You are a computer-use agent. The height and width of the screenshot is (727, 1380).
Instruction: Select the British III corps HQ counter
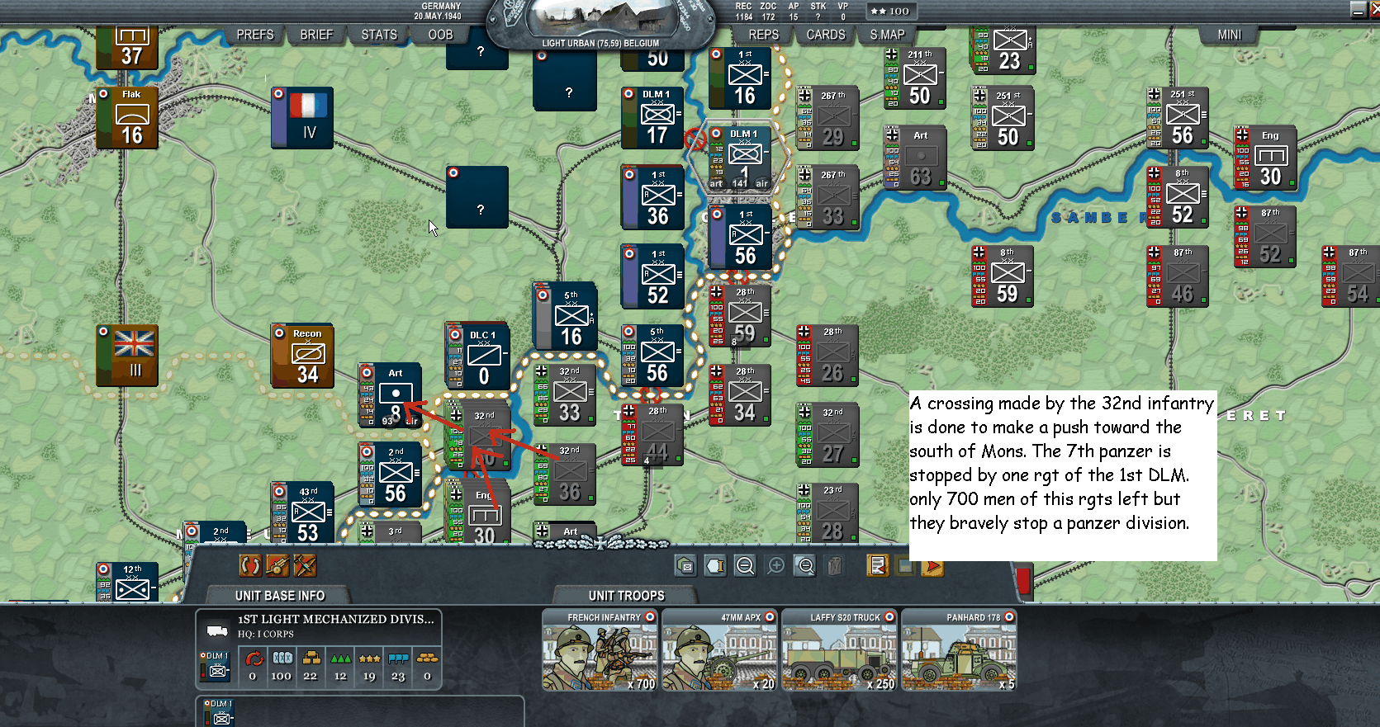pos(127,356)
